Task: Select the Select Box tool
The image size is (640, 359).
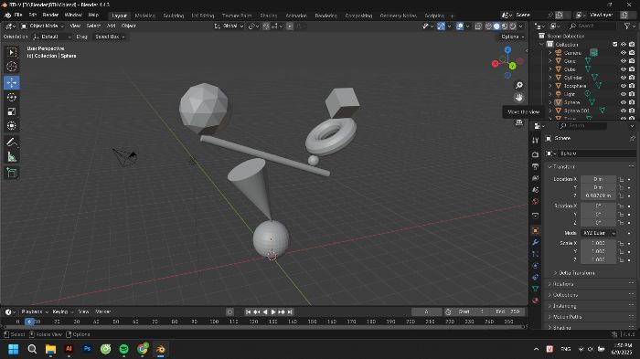Action: point(11,52)
